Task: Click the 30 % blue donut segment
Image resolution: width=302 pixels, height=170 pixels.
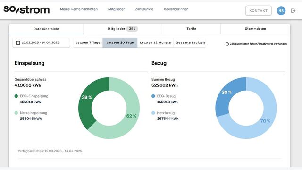Action: pyautogui.click(x=226, y=93)
